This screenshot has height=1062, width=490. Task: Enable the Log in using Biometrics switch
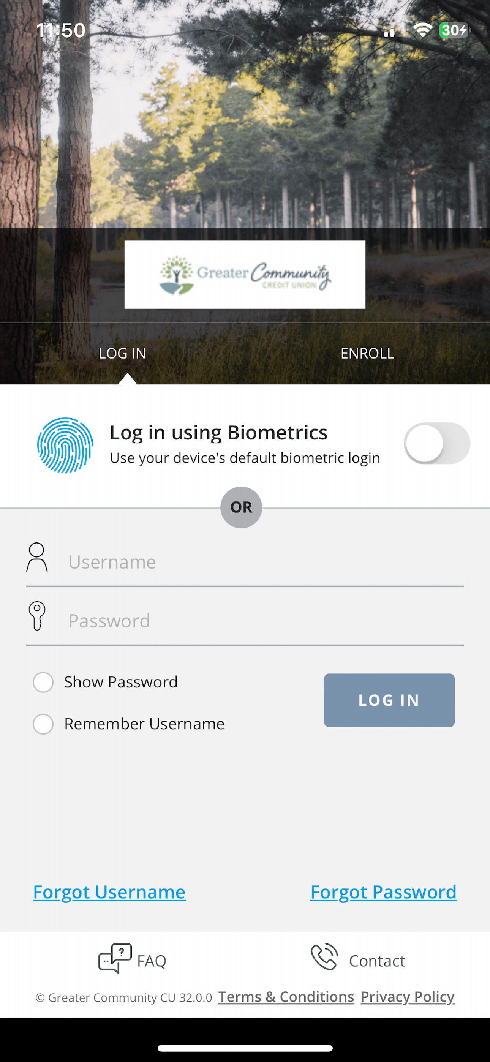click(x=437, y=443)
